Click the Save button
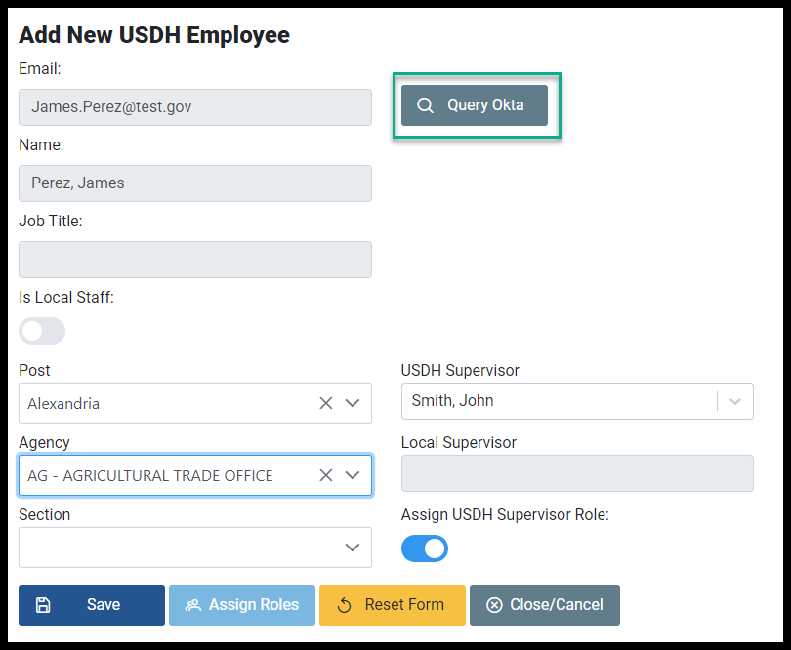791x650 pixels. pos(92,604)
